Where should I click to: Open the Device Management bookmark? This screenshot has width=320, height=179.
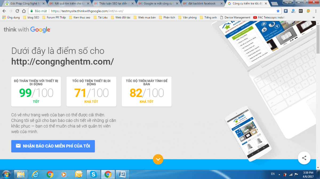235,18
